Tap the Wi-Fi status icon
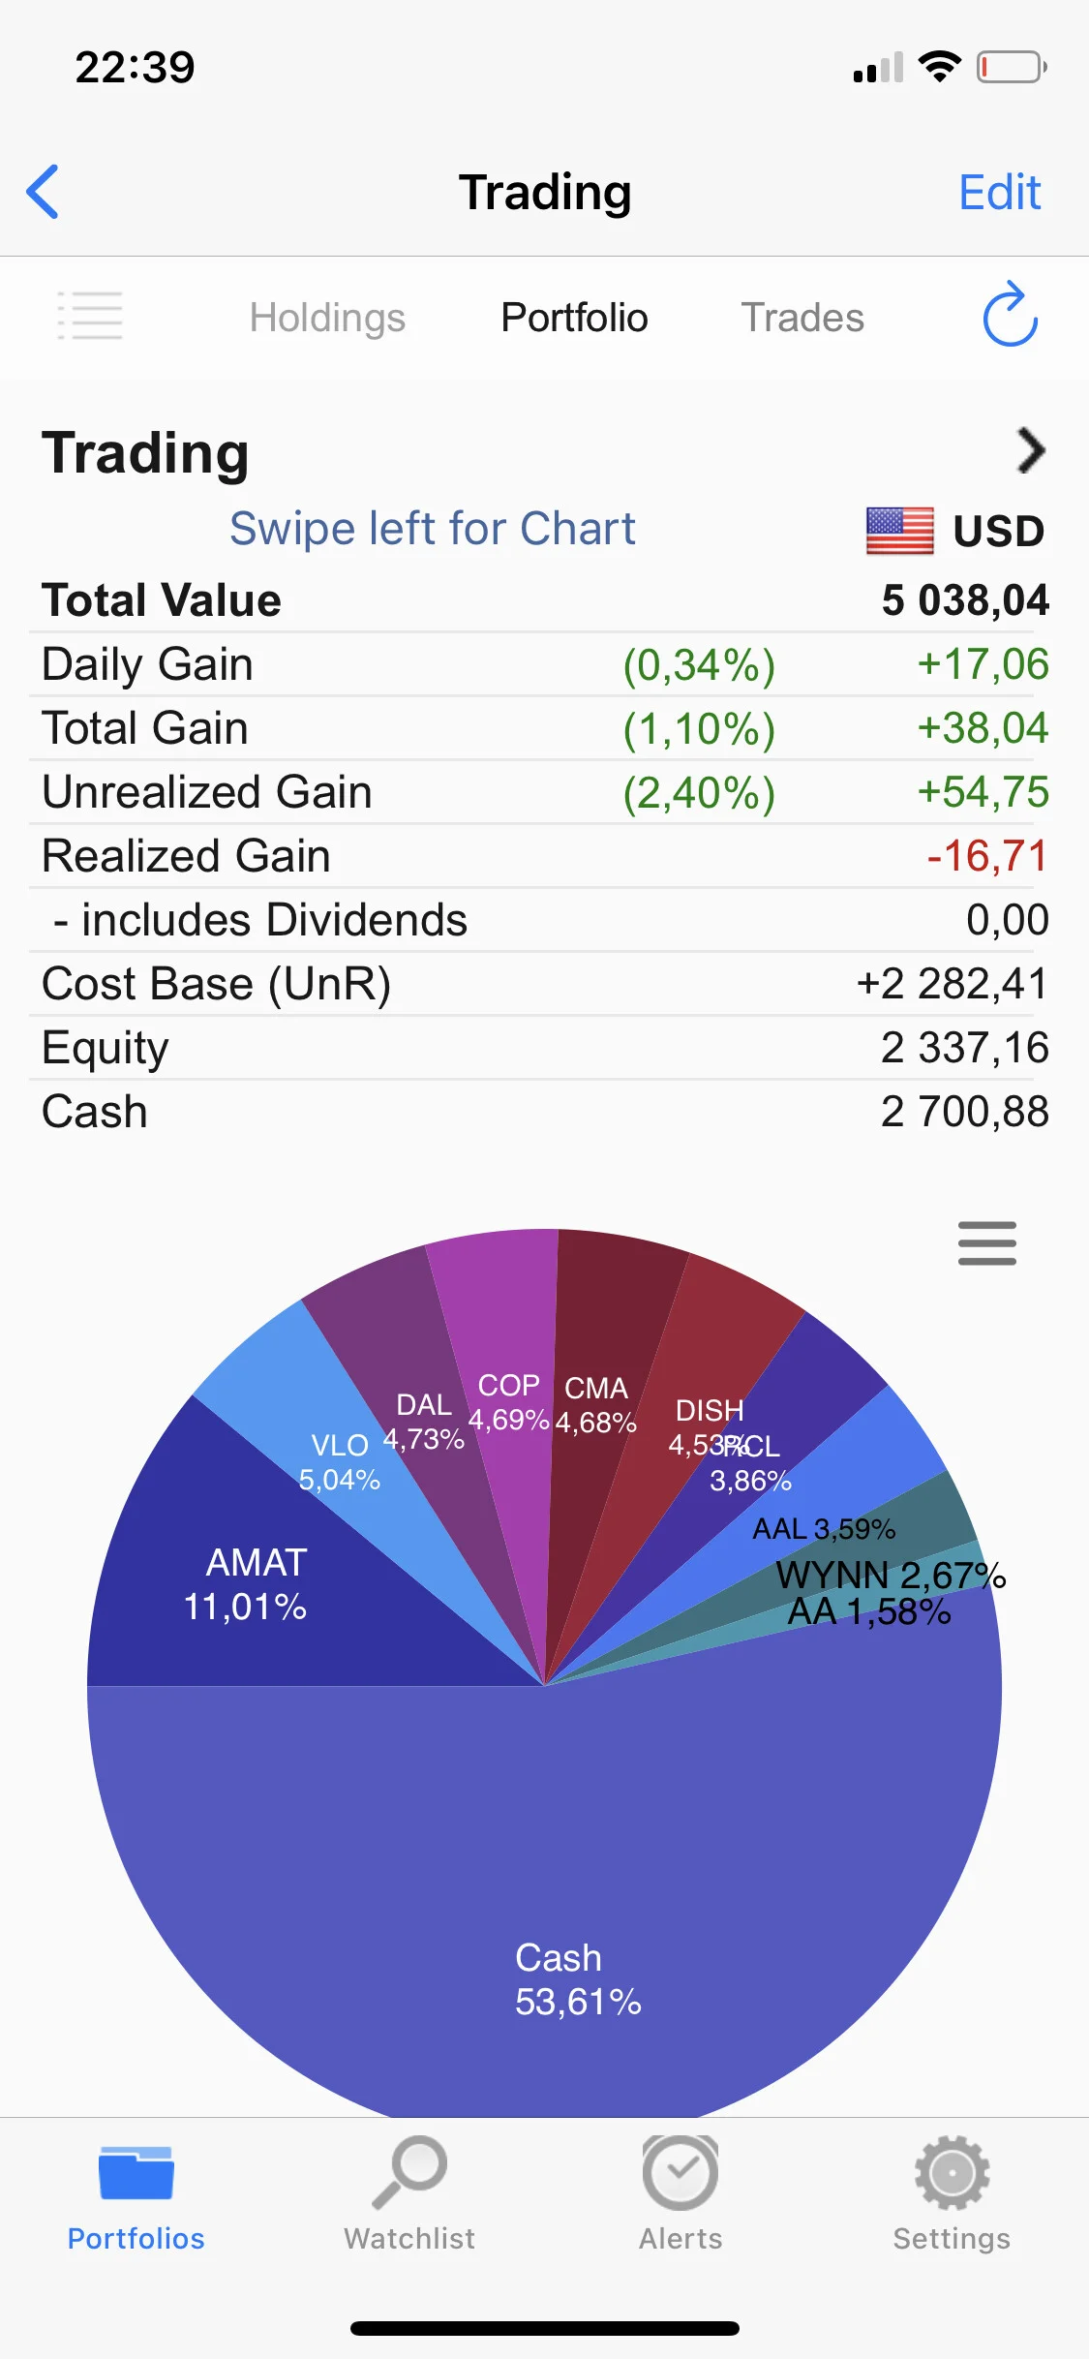Image resolution: width=1089 pixels, height=2359 pixels. tap(939, 66)
